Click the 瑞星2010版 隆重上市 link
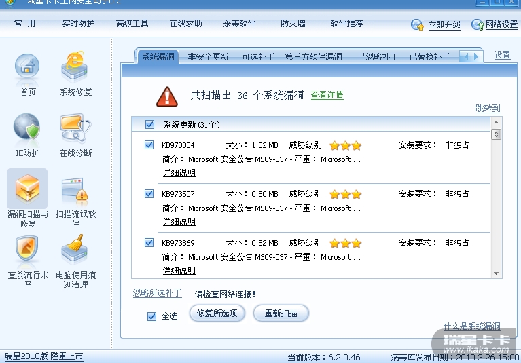This screenshot has height=363, width=521. pos(43,356)
